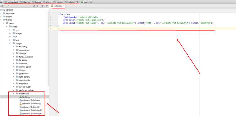The height and width of the screenshot is (116, 236).
Task: Open the project panel gear settings
Action: pyautogui.click(x=42, y=6)
